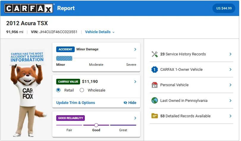Click the crossed-eye Hide icon
The image size is (241, 141).
125,102
